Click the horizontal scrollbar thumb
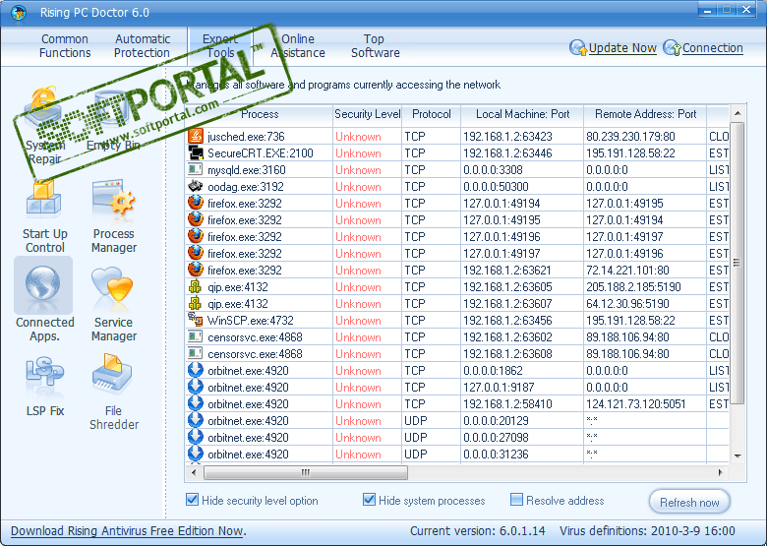 tap(306, 472)
